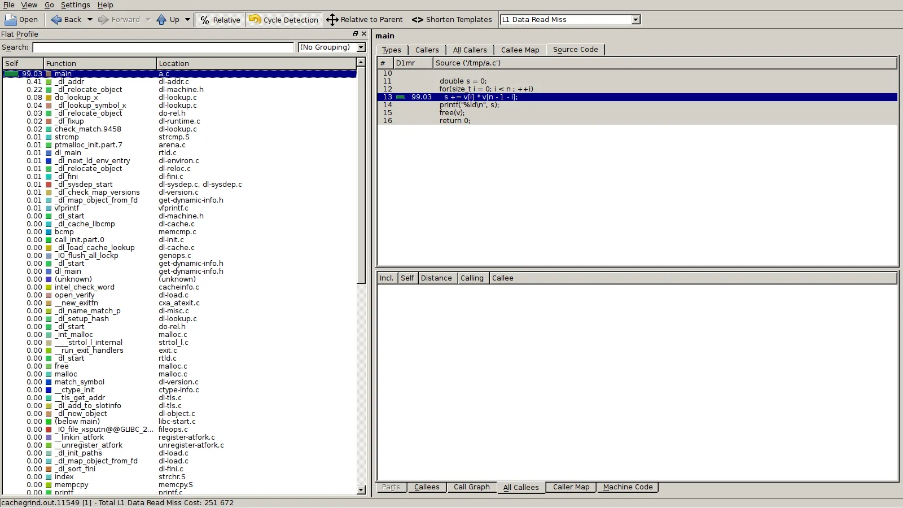Click the Incl. column header
The width and height of the screenshot is (903, 508).
click(387, 278)
